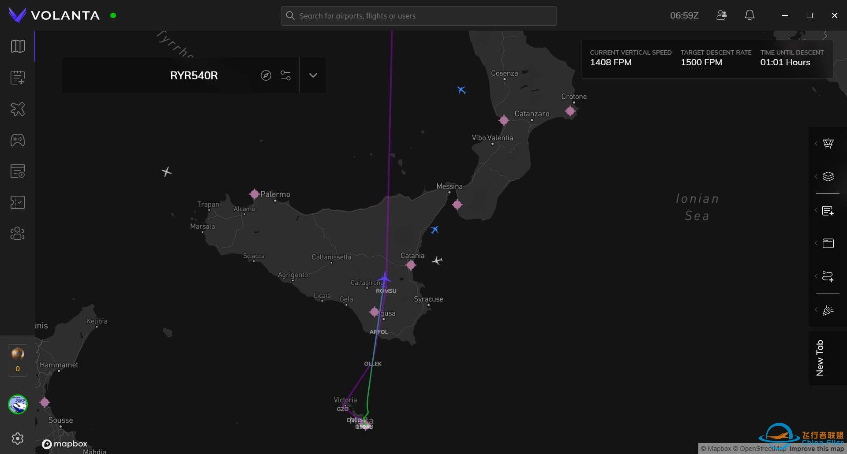This screenshot has height=454, width=847.
Task: Select the airport marker near Sousse
Action: click(x=45, y=402)
